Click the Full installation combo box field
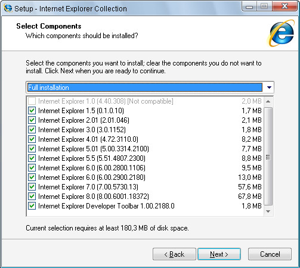Screen dimensions: 300x268 [150, 88]
